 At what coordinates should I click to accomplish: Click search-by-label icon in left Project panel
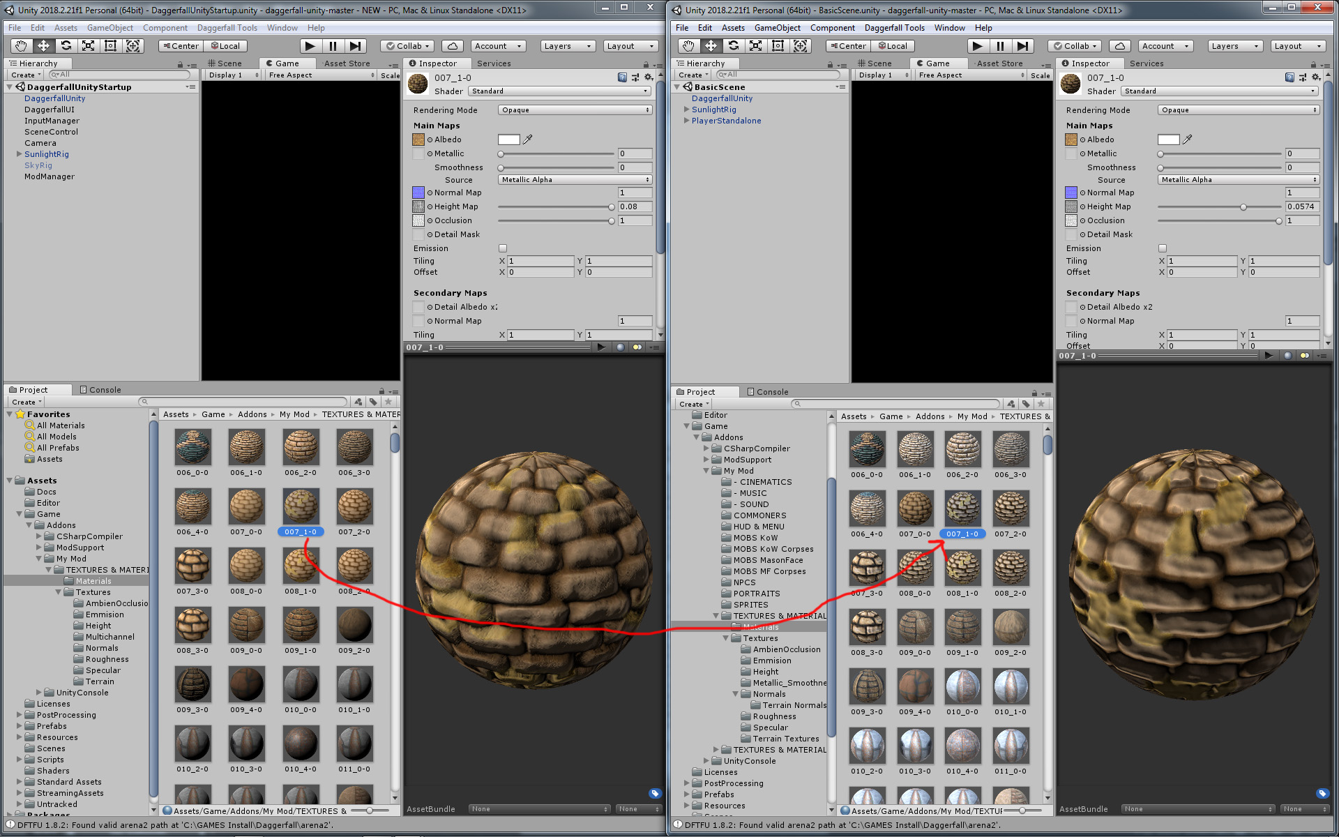point(373,402)
